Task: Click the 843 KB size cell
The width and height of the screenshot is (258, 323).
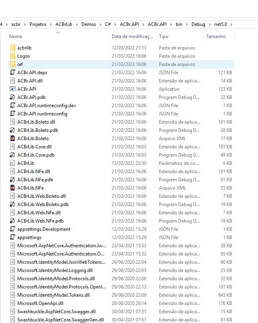Action: 225,295
